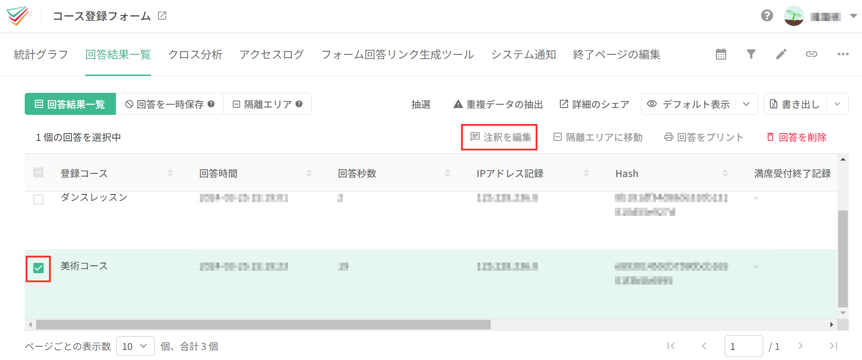Screen dimensions: 862x360
Task: Open the アクセスログ tab
Action: [272, 54]
